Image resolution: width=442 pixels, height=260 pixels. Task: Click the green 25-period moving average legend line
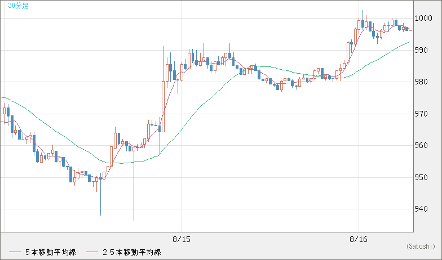click(92, 252)
